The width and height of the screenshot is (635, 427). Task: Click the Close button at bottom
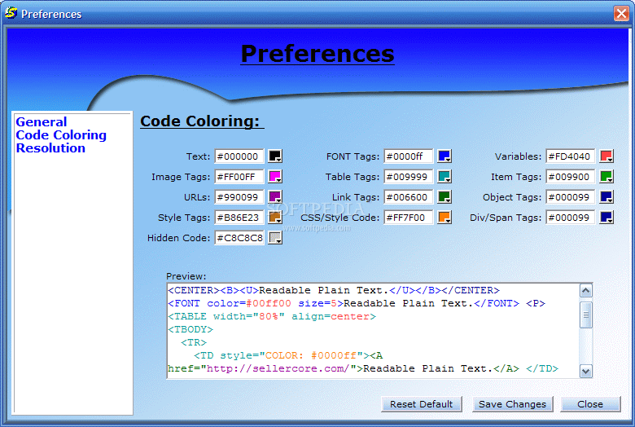tap(590, 404)
